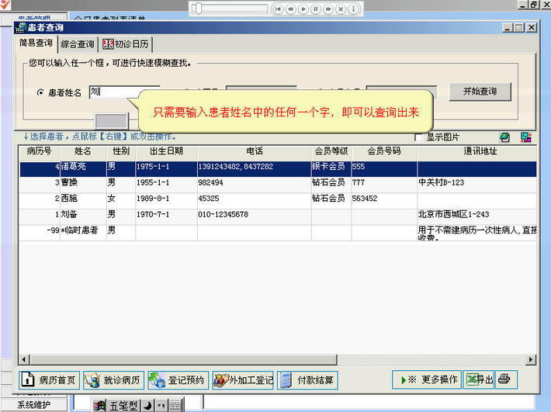Click the 患者查询 window title icon
551x412 pixels.
21,27
